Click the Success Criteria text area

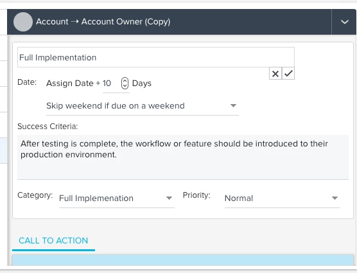[x=183, y=157]
